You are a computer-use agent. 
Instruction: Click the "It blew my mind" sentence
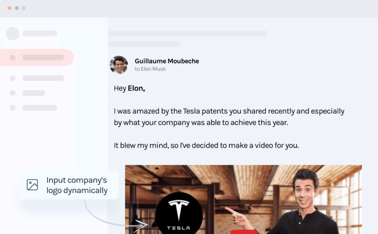206,146
